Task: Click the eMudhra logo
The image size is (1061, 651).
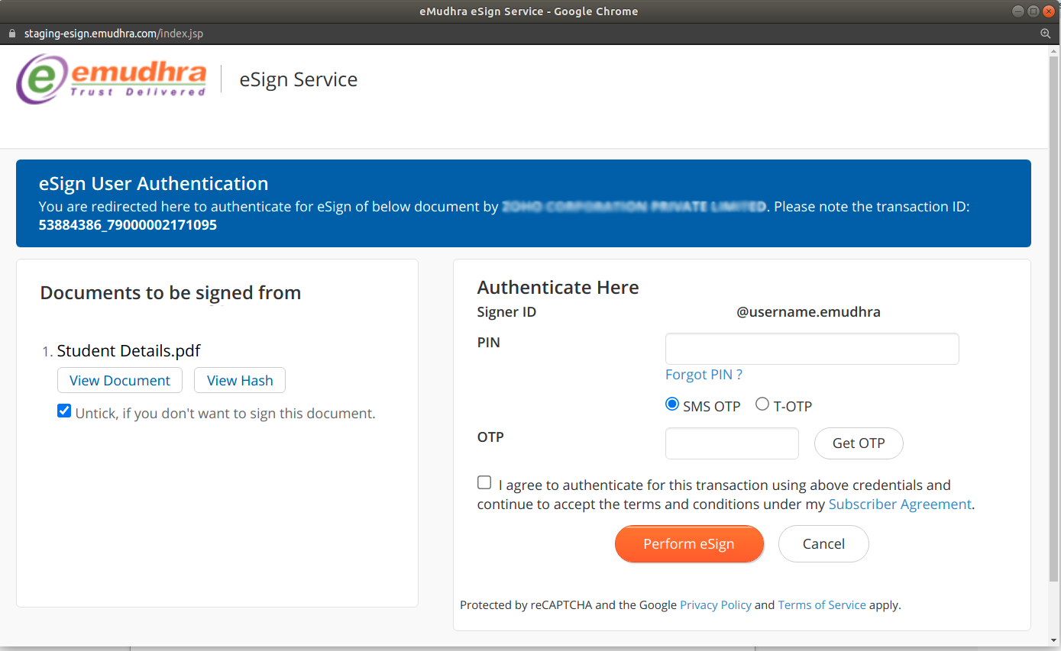Action: tap(112, 79)
